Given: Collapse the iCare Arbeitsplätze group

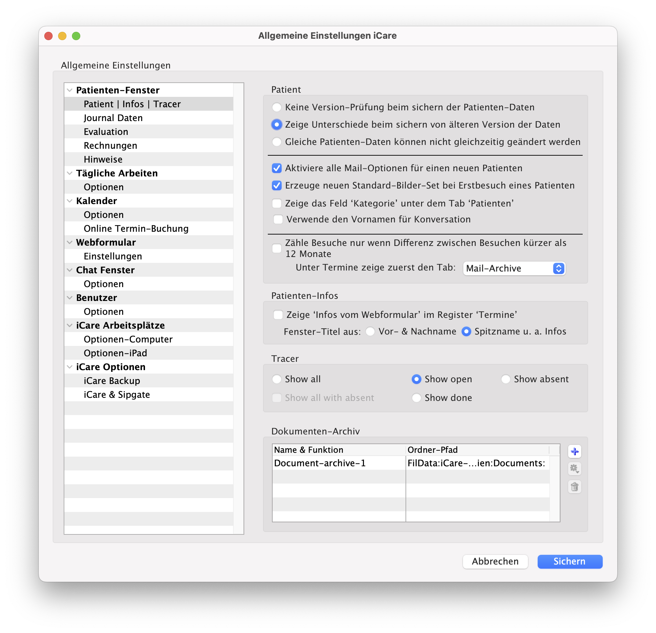Looking at the screenshot, I should (70, 325).
